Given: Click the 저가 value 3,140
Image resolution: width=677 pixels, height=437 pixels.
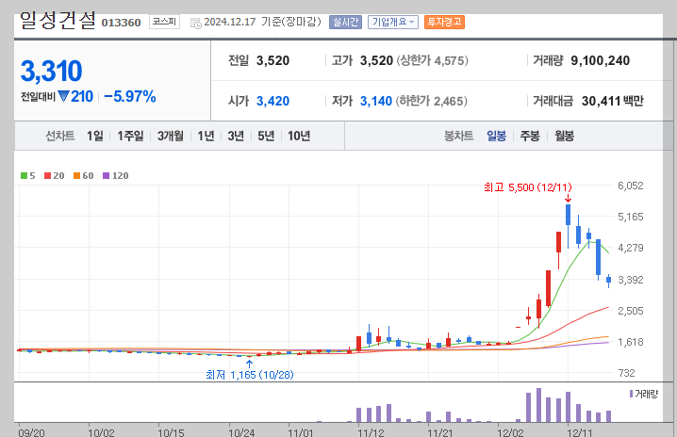Looking at the screenshot, I should point(376,101).
